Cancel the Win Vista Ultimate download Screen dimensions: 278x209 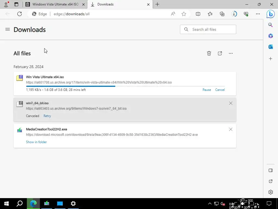[220, 90]
